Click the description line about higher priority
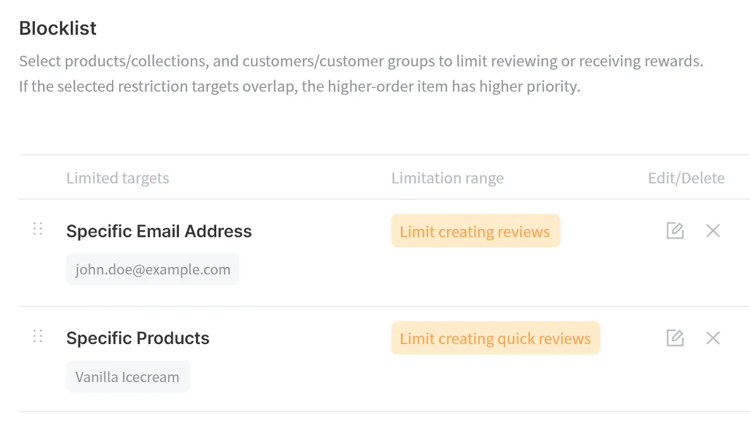 299,87
